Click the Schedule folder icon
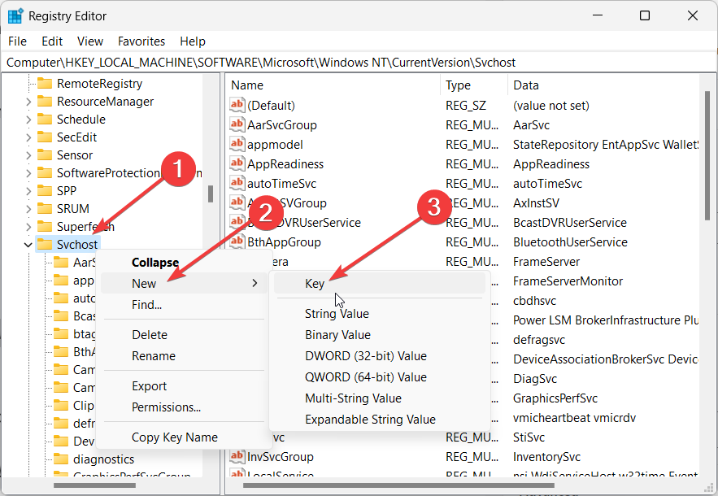Viewport: 718px width, 496px height. (45, 119)
